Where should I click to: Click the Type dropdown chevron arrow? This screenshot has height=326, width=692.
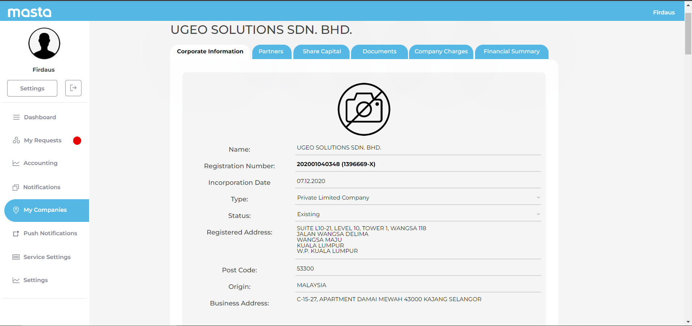click(538, 197)
